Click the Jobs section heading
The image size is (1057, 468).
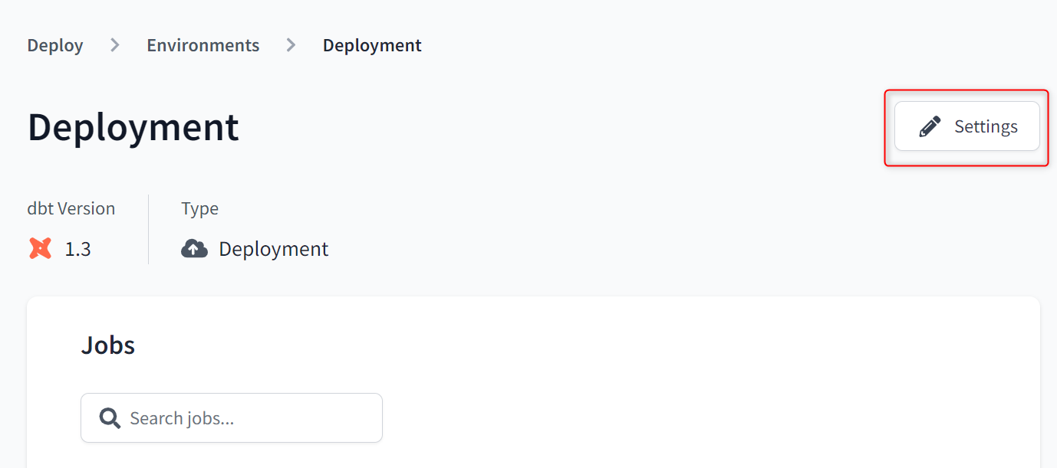[108, 345]
